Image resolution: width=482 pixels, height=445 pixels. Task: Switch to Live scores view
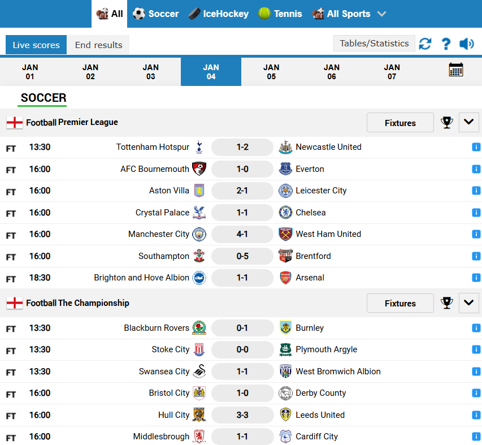click(x=36, y=44)
